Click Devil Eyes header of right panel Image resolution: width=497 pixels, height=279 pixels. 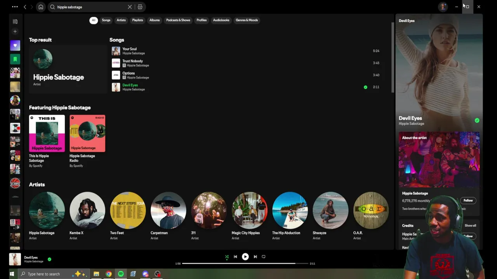coord(407,21)
